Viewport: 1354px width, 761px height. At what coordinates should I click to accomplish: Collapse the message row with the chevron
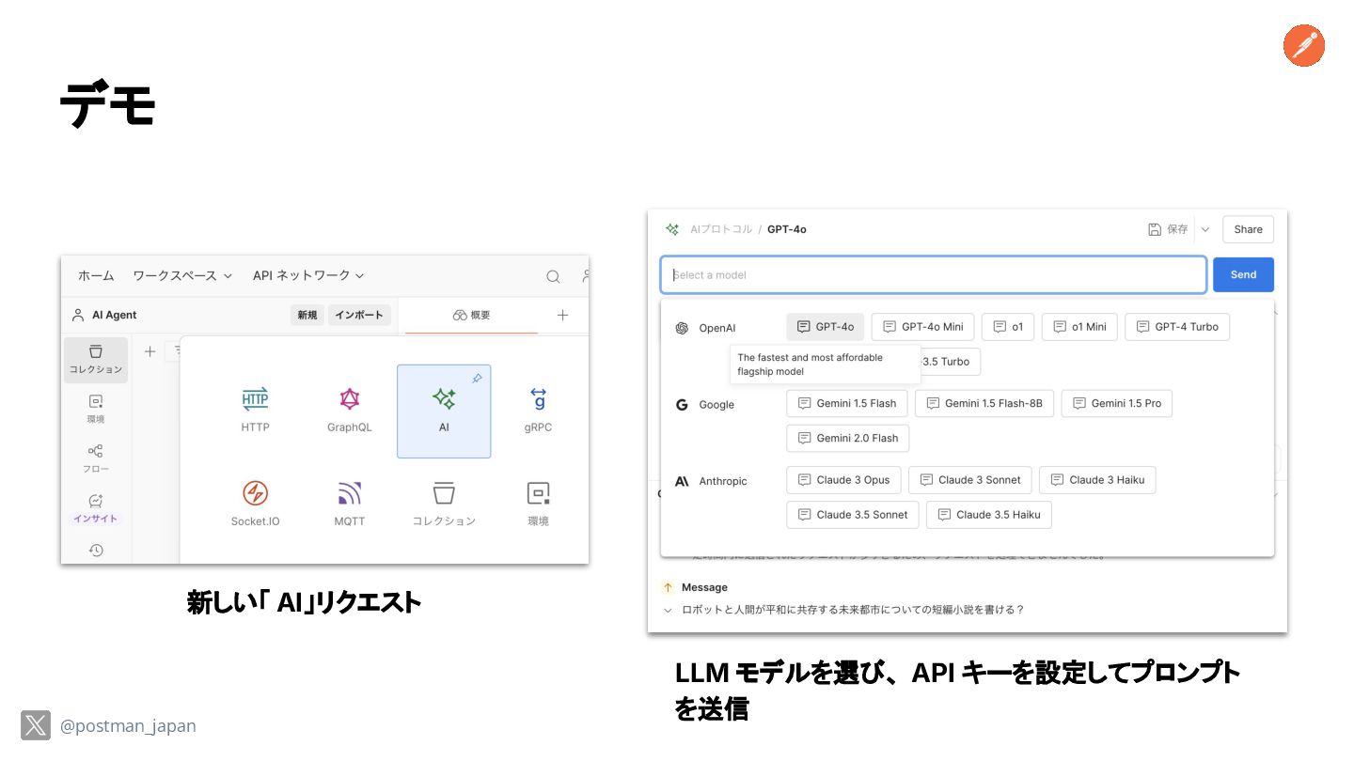668,610
